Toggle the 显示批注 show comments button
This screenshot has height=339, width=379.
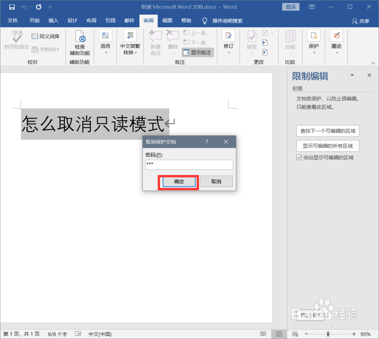(197, 52)
